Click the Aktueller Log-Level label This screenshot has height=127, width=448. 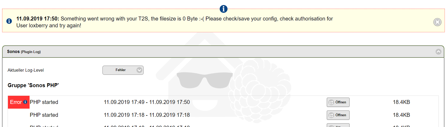click(x=26, y=70)
